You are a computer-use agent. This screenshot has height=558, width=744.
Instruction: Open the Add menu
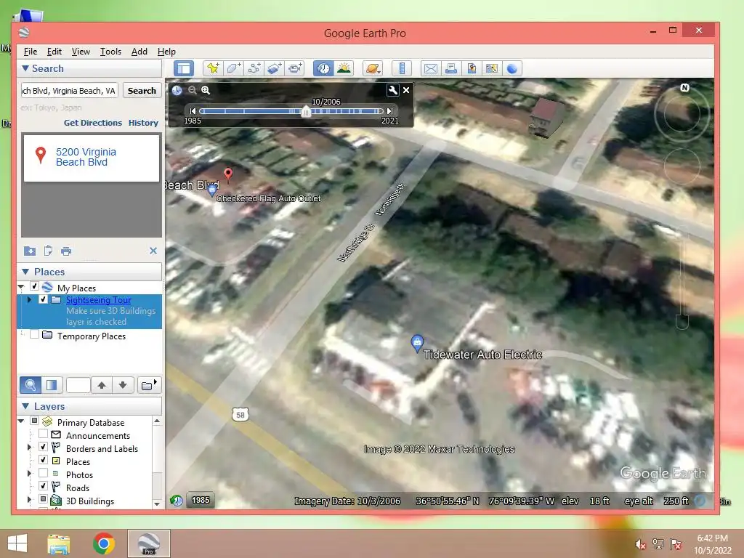[x=139, y=52]
